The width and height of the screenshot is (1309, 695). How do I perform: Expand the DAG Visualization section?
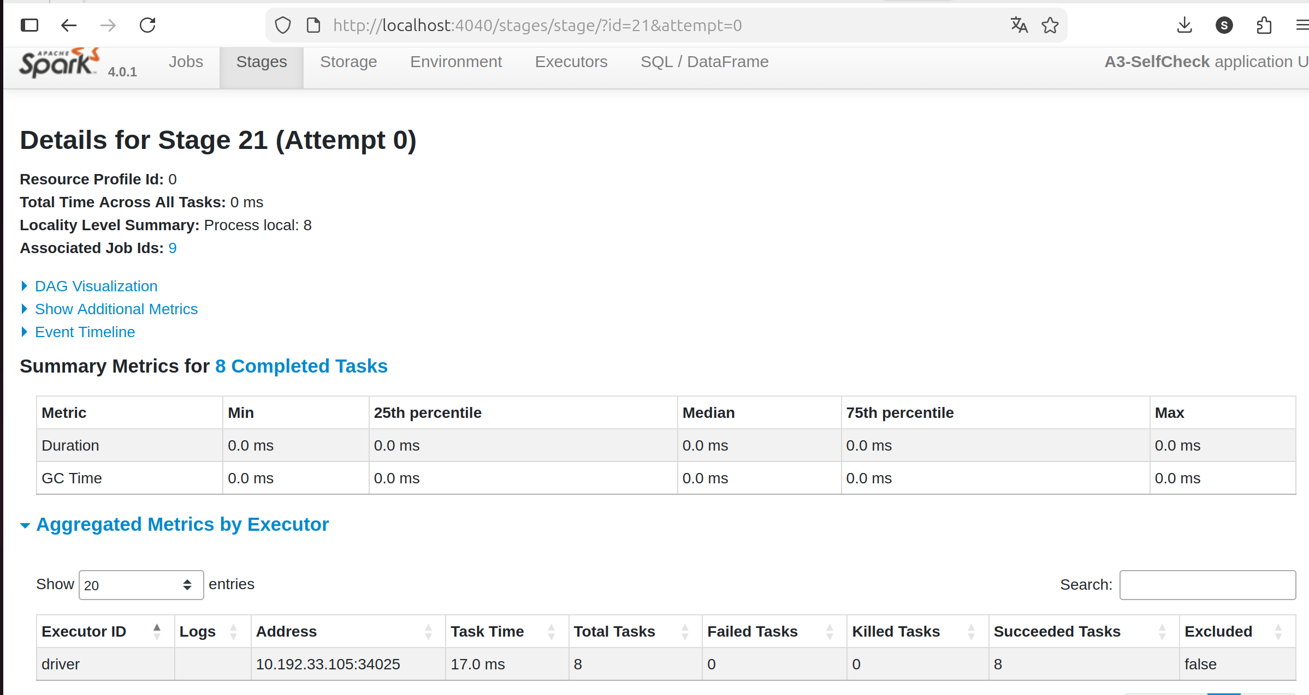pos(96,286)
